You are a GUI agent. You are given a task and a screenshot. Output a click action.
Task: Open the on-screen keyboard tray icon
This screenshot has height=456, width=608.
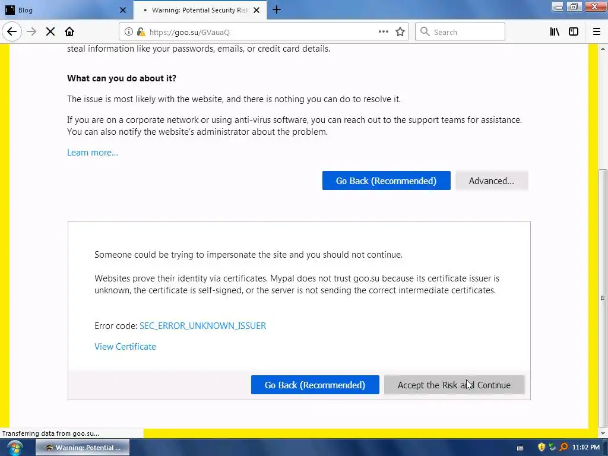coord(520,448)
